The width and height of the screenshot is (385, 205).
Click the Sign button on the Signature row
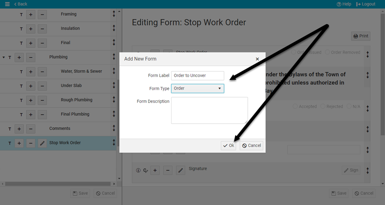point(351,170)
